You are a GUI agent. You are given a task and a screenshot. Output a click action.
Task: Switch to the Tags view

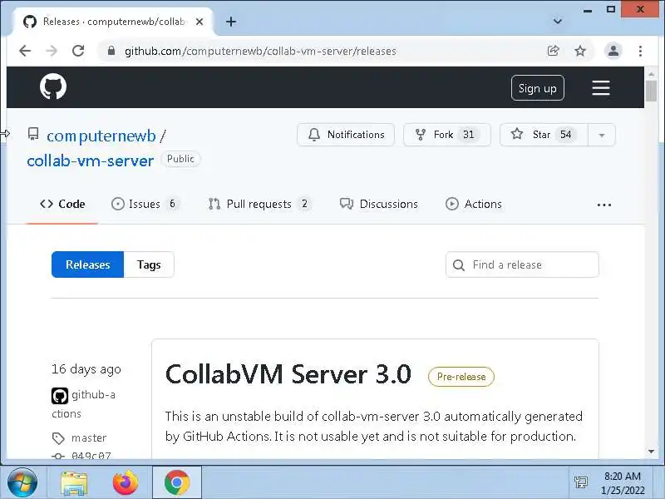[x=149, y=264]
